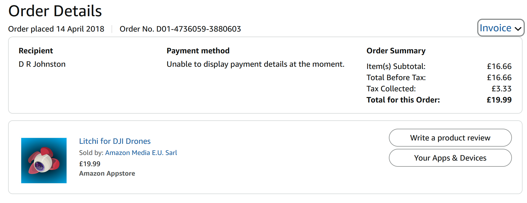Click the Order Summary heading
This screenshot has width=527, height=203.
[396, 51]
